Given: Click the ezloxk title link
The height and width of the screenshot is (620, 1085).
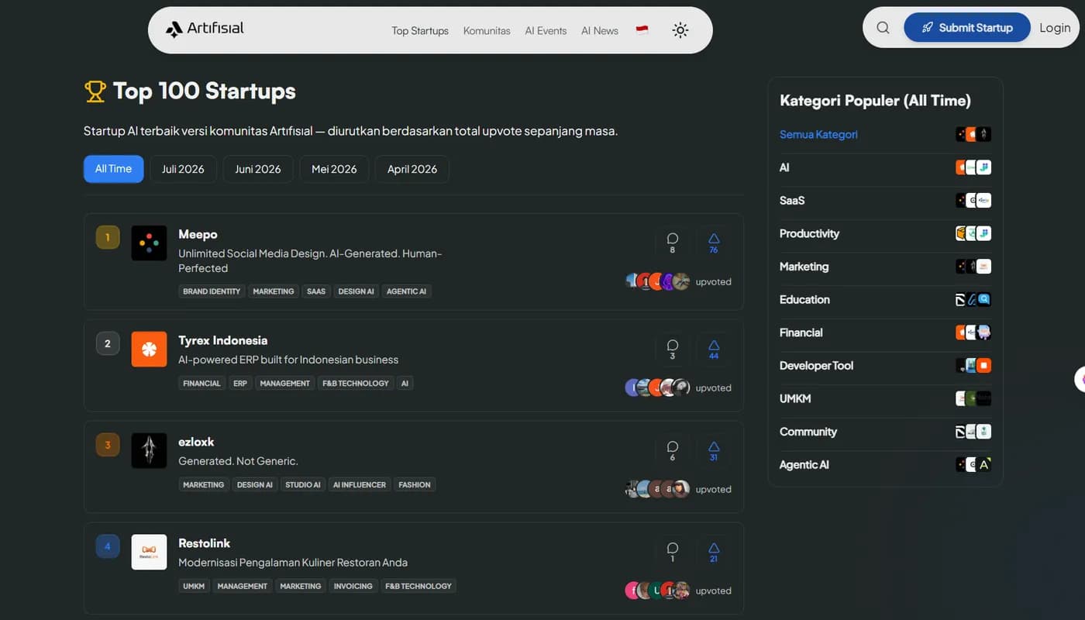Looking at the screenshot, I should pos(196,442).
